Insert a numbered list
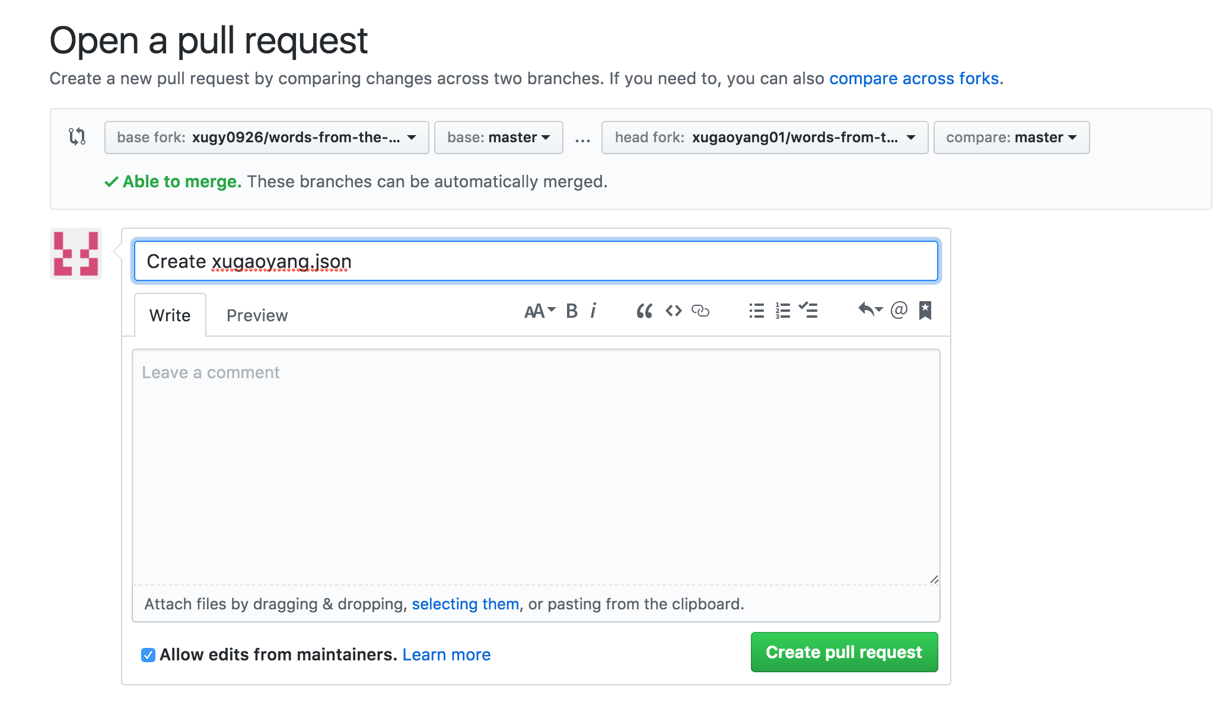This screenshot has width=1223, height=709. (782, 311)
